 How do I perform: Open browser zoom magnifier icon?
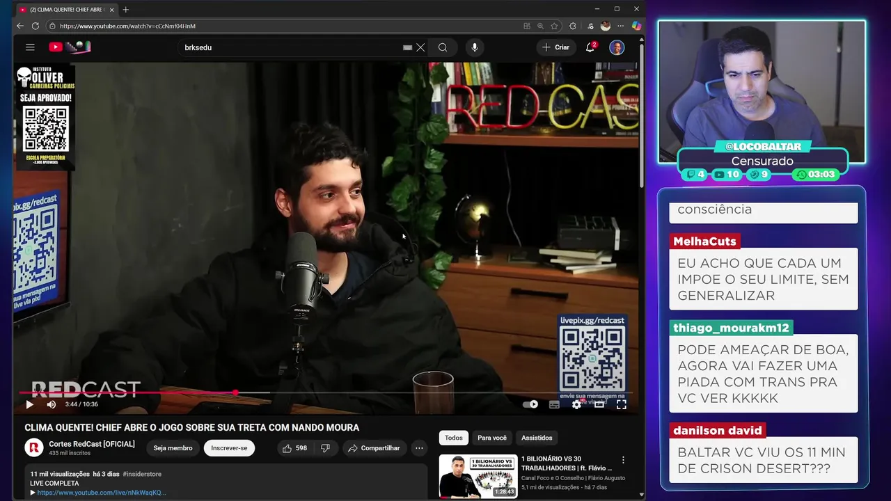point(540,26)
